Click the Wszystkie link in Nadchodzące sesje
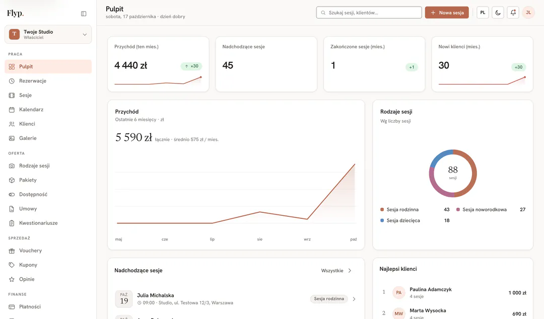This screenshot has height=319, width=544. tap(336, 271)
